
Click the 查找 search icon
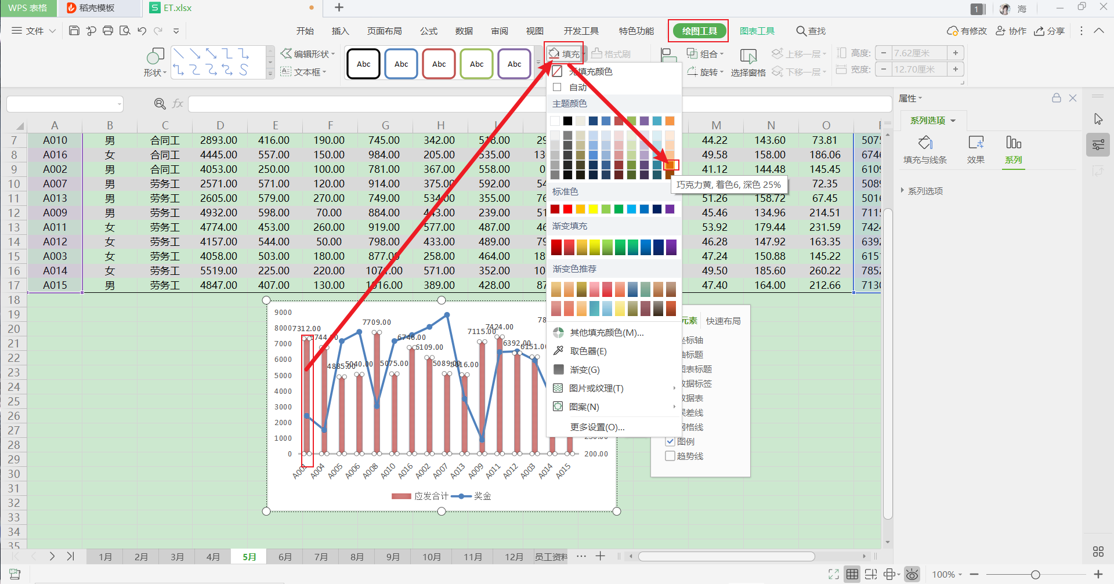(x=811, y=31)
